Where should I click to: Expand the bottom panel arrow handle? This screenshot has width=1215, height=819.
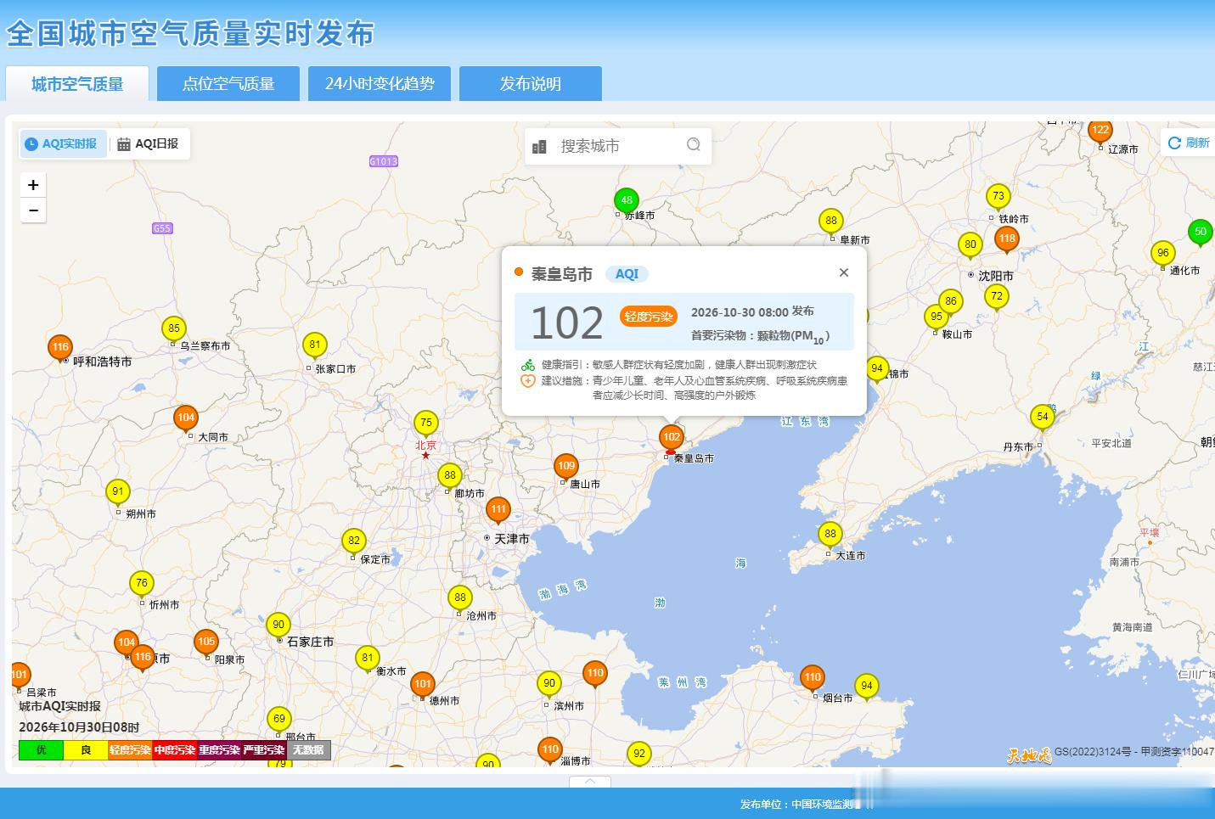(x=590, y=781)
